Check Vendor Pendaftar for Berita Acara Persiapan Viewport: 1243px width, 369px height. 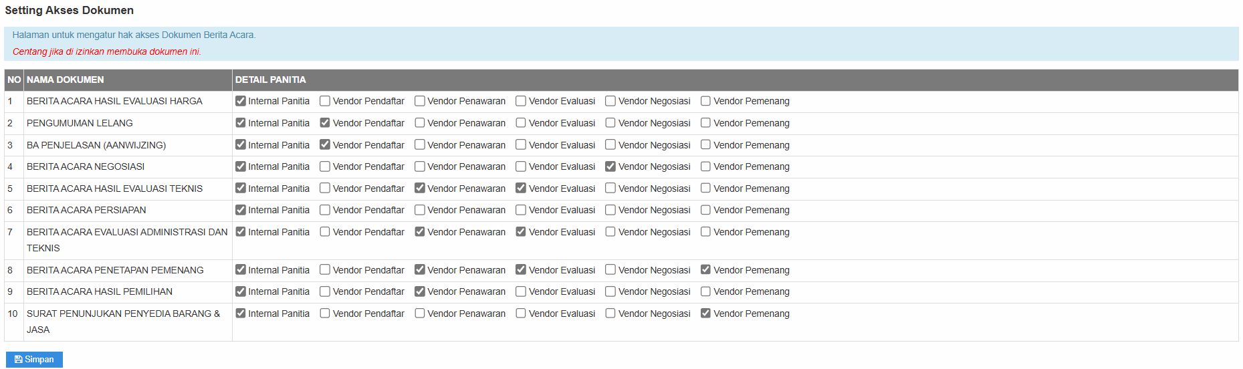pyautogui.click(x=325, y=210)
